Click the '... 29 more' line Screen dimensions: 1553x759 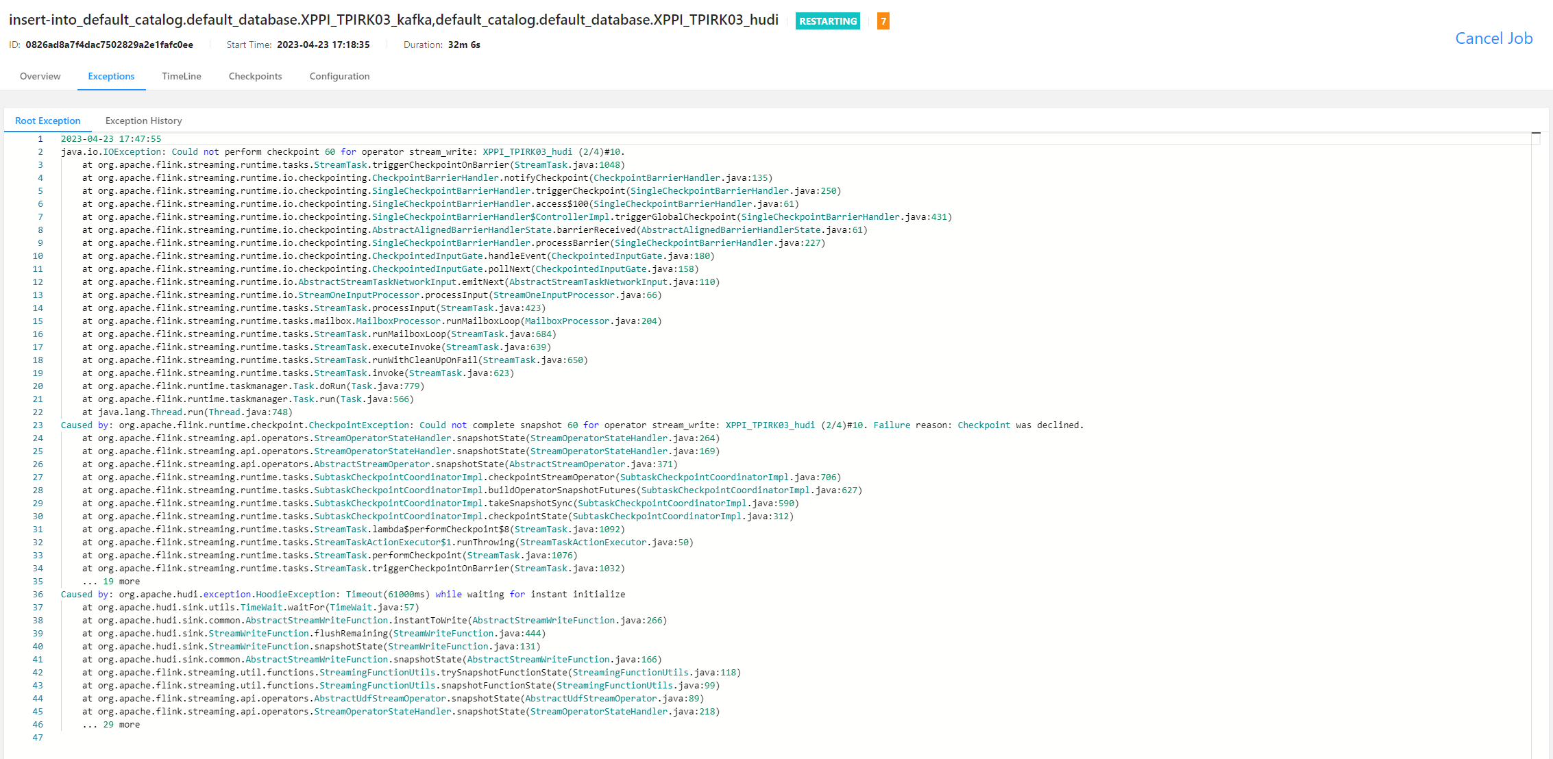tap(111, 724)
